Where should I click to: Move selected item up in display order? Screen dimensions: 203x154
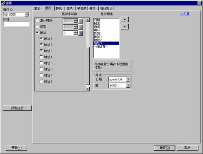pyautogui.click(x=125, y=19)
